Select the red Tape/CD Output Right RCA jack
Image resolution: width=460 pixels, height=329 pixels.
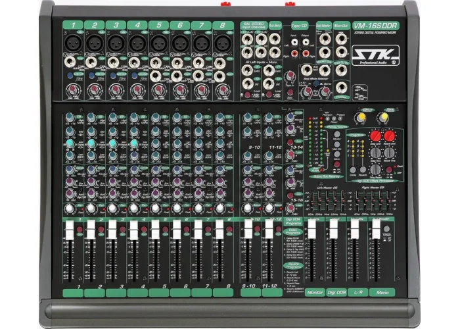coord(306,53)
